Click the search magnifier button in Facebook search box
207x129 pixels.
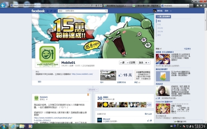[106, 11]
